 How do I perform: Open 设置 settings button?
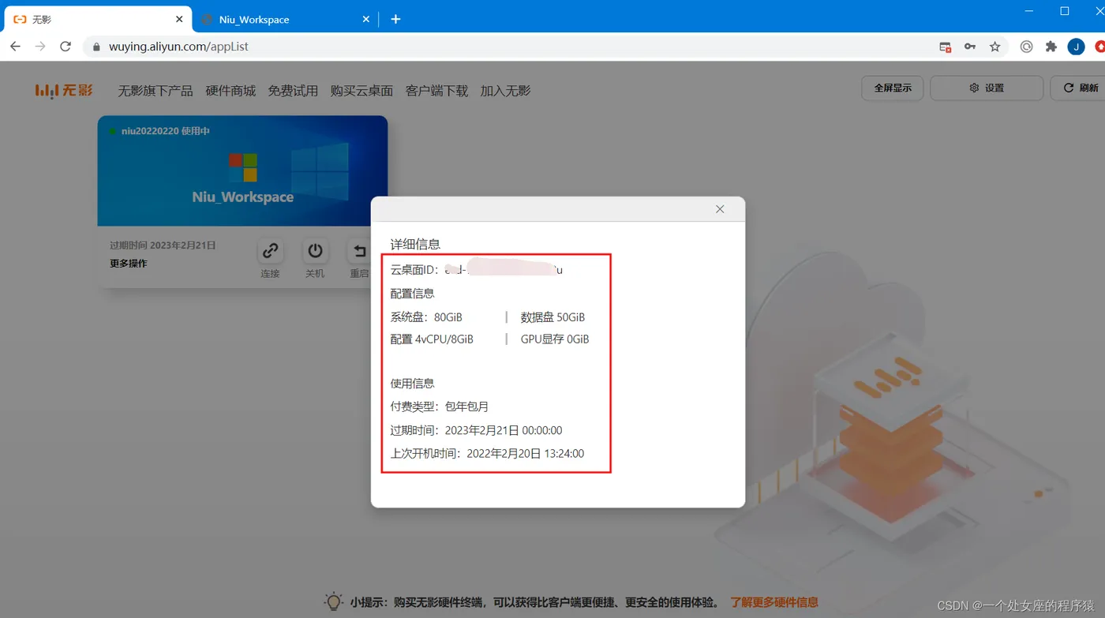click(987, 88)
